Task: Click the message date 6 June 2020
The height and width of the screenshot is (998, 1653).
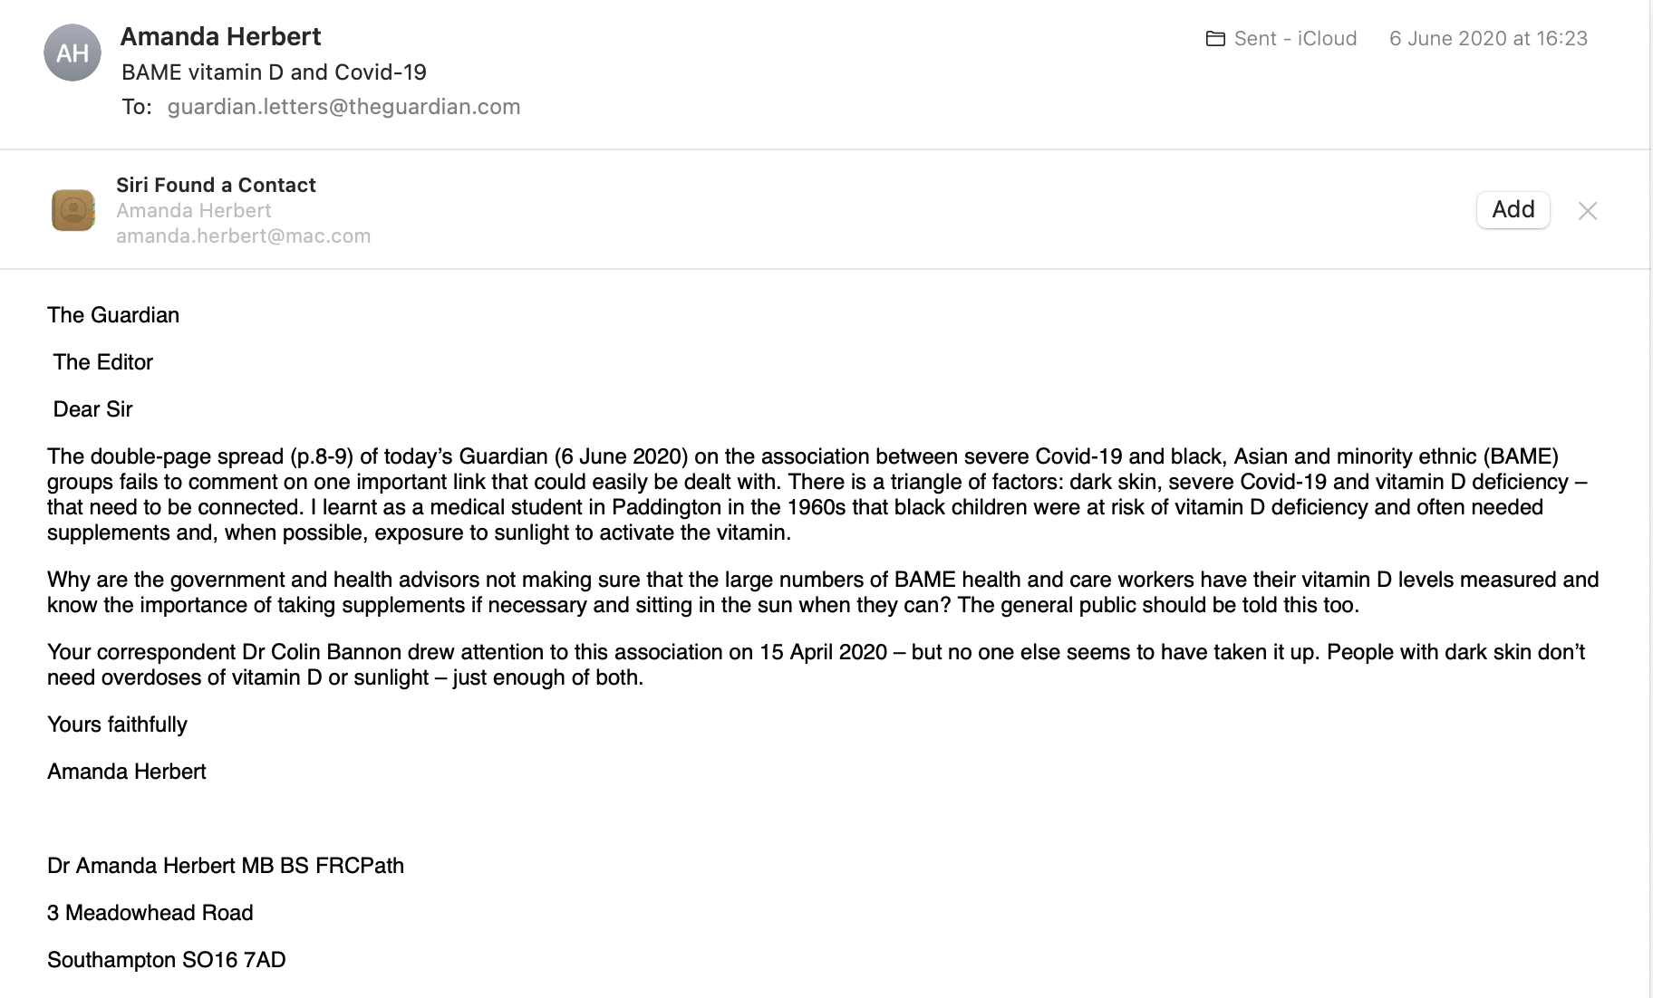Action: 1488,39
